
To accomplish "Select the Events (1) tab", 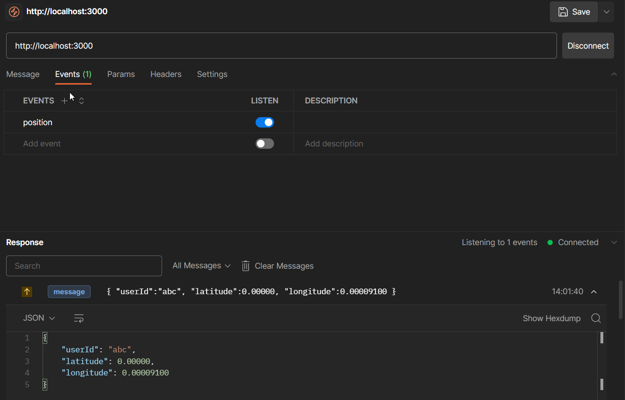I will (x=73, y=74).
